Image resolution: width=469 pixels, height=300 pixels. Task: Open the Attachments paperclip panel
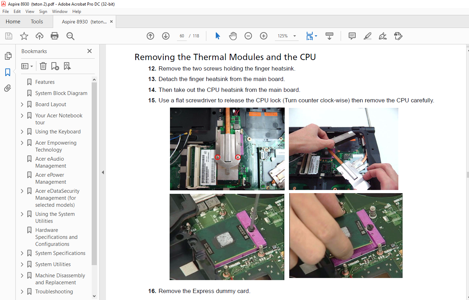(8, 88)
